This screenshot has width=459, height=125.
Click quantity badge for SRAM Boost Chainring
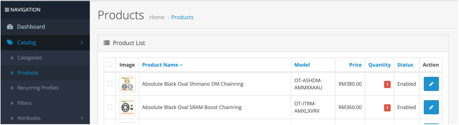tap(387, 108)
